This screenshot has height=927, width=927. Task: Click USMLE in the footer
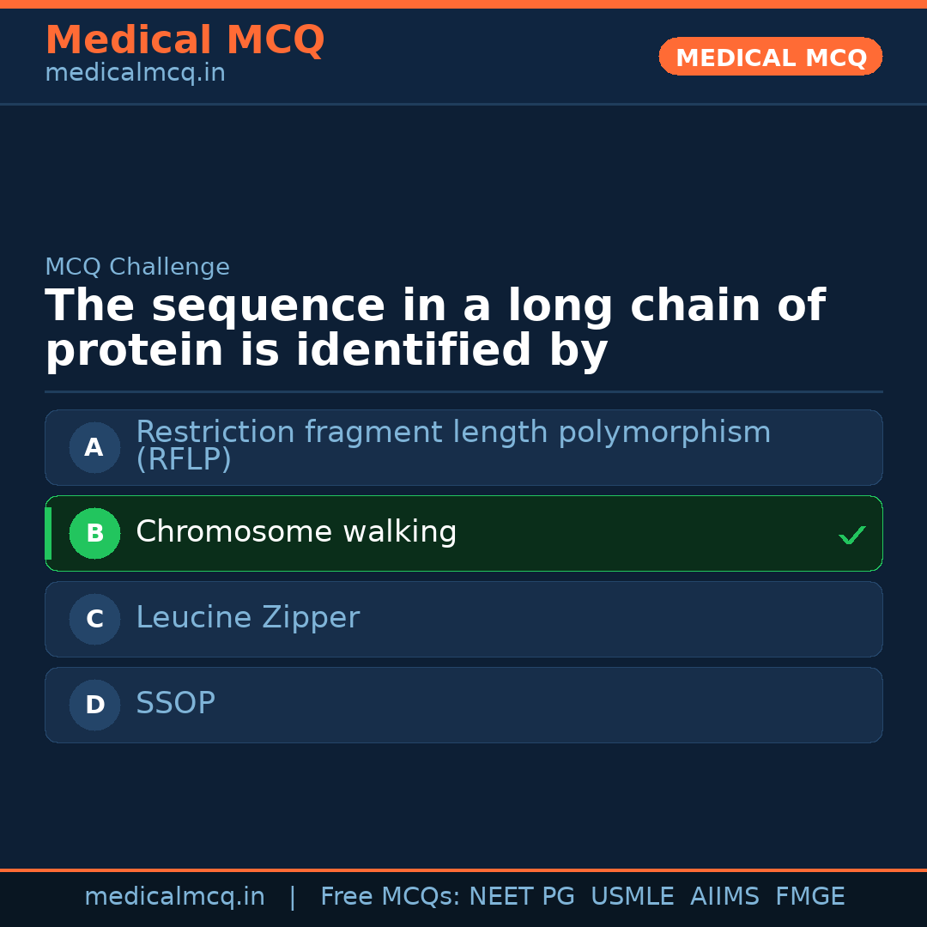pyautogui.click(x=632, y=897)
